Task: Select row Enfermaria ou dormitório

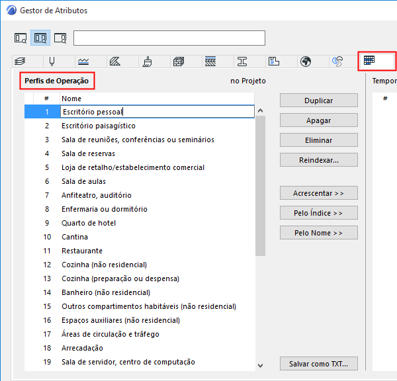Action: pos(140,209)
